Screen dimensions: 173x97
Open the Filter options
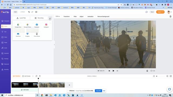(75, 16)
